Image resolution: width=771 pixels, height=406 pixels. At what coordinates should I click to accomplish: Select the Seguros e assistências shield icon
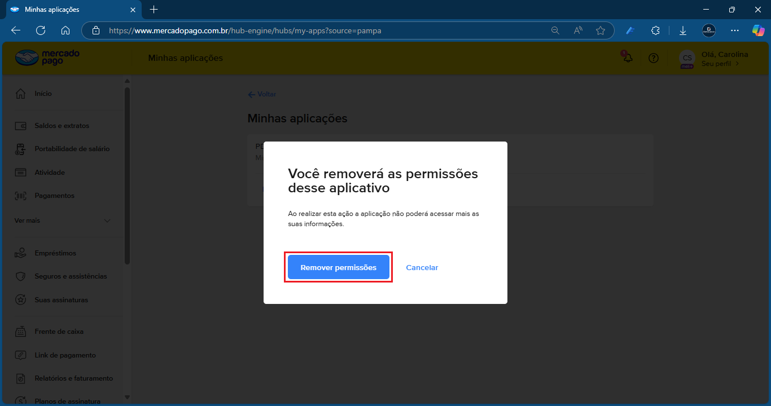(21, 276)
